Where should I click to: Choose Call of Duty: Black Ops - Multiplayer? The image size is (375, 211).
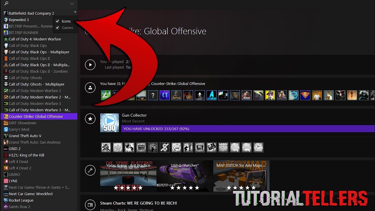[39, 52]
